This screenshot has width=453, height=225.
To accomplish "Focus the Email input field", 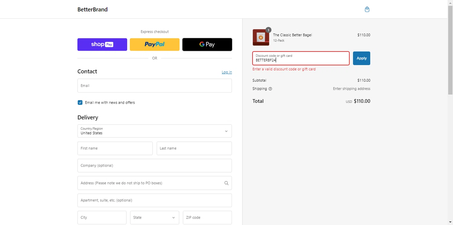I will [155, 86].
